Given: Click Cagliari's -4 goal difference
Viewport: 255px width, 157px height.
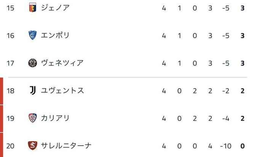Looking at the screenshot, I should tap(226, 118).
